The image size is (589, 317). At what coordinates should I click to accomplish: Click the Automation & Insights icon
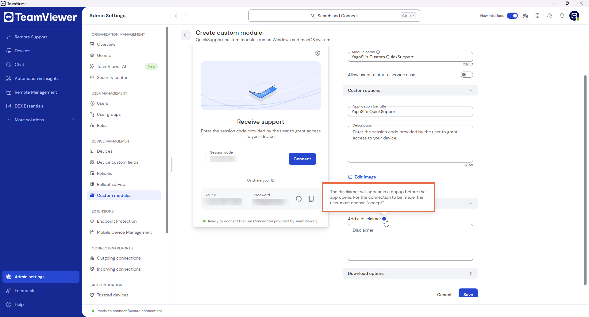click(9, 78)
